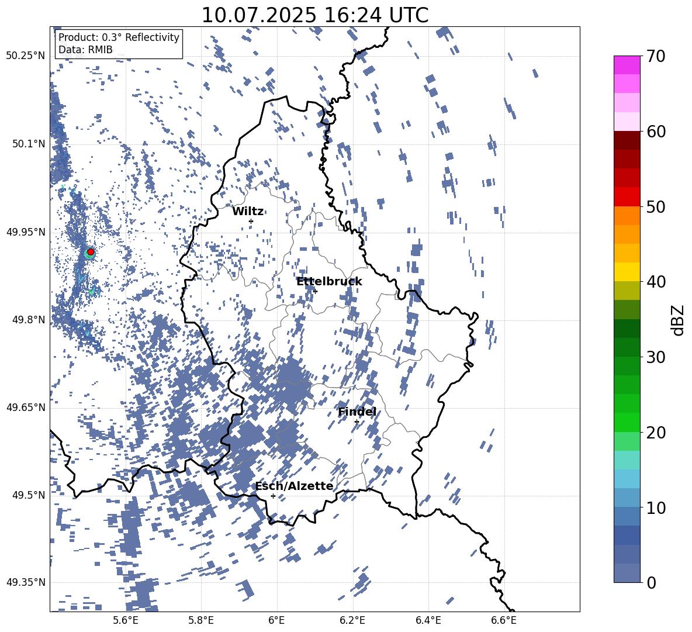The width and height of the screenshot is (692, 632).
Task: Click the 'Product: 0.3° Reflectivity' text
Action: point(119,37)
